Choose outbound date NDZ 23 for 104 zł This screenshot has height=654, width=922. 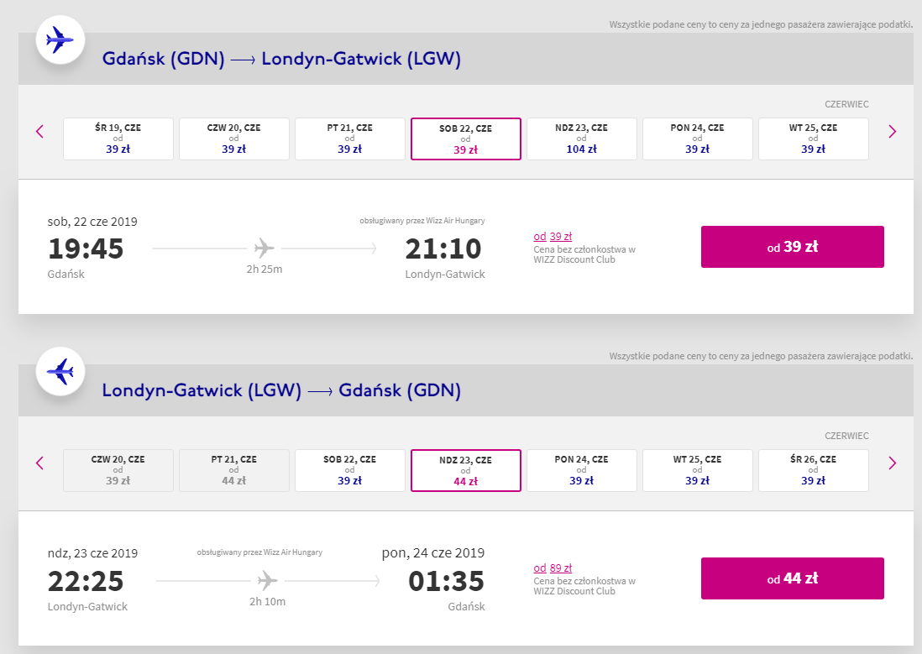click(x=582, y=139)
